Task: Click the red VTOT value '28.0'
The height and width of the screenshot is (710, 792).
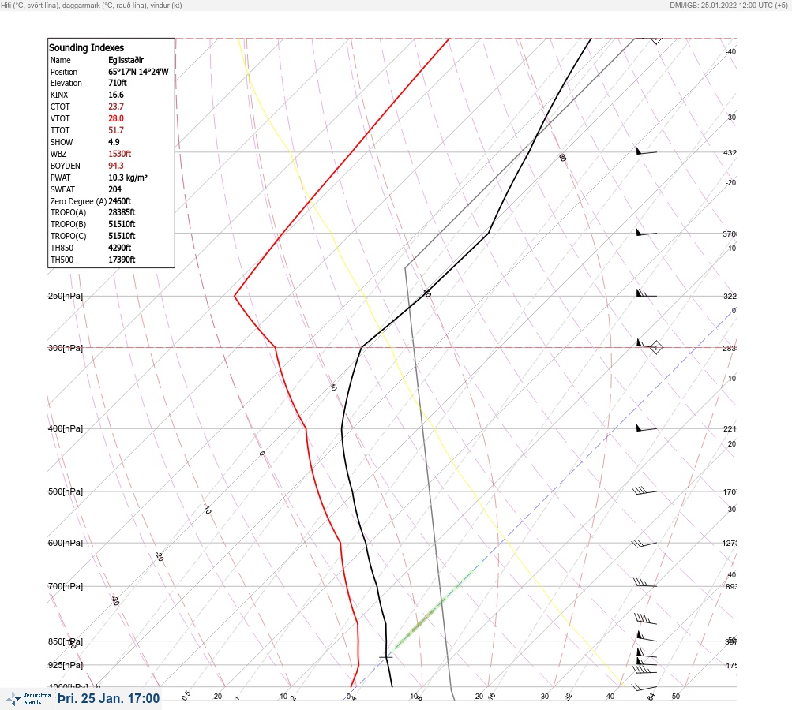Action: coord(116,118)
